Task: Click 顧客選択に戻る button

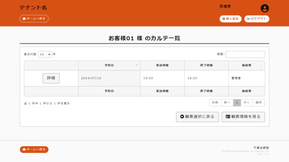Action: click(197, 117)
